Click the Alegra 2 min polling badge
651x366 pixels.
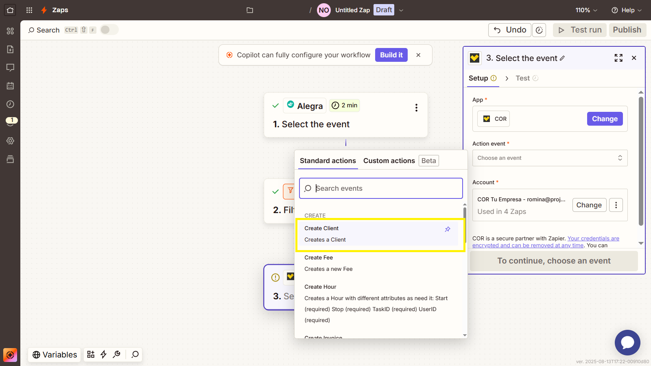point(345,106)
